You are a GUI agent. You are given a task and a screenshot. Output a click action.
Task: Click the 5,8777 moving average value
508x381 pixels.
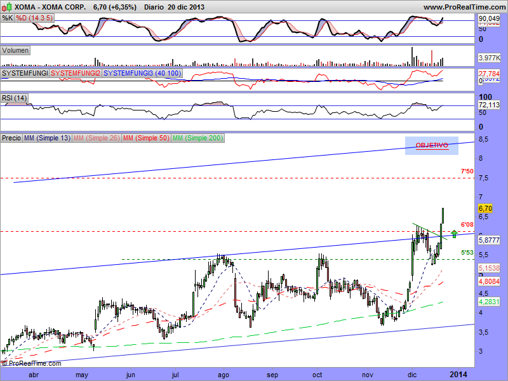point(489,240)
